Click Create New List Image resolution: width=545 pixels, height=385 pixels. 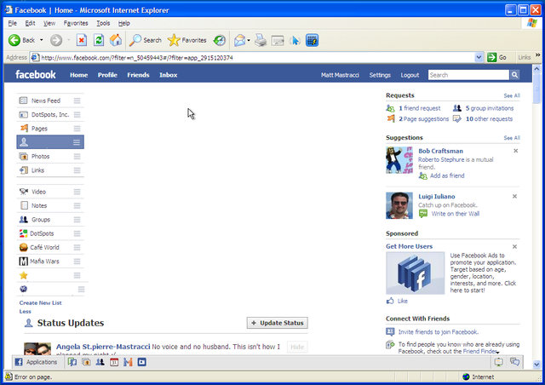coord(40,303)
